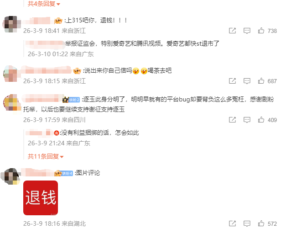Open username of '举报证监会' reply author
The width and height of the screenshot is (286, 234).
point(45,44)
